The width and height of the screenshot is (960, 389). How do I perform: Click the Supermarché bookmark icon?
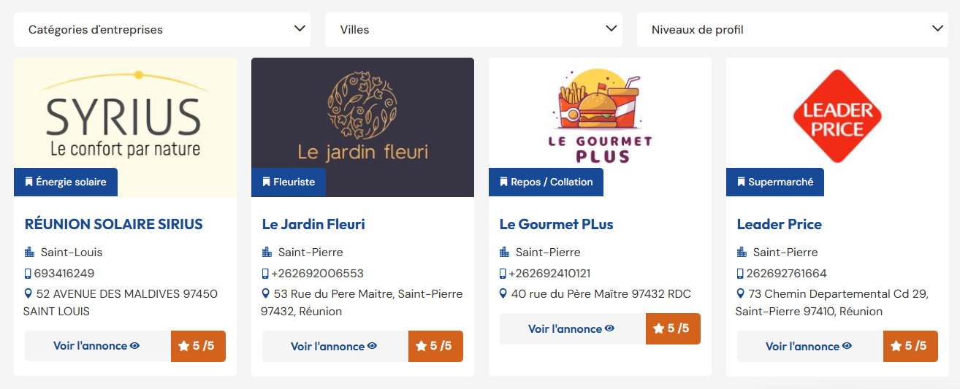coord(742,182)
